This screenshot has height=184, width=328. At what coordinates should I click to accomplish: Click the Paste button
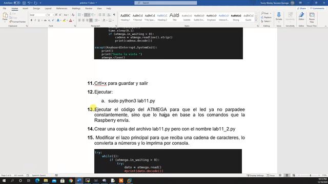coord(5,17)
